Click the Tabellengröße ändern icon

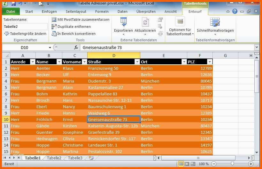tap(6, 34)
